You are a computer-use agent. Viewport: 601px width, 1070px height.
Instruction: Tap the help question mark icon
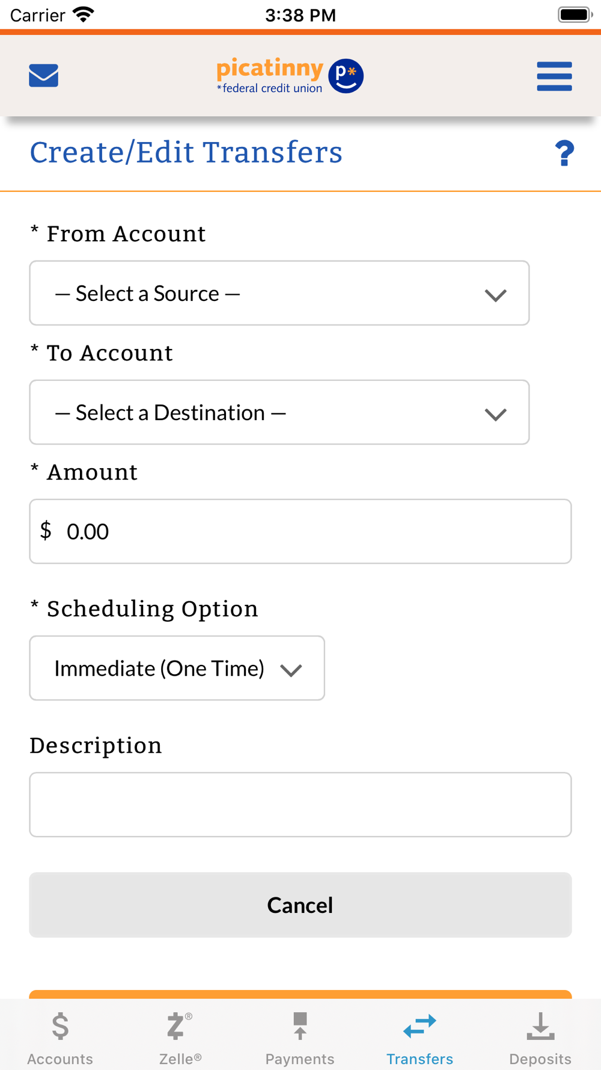[x=564, y=153]
